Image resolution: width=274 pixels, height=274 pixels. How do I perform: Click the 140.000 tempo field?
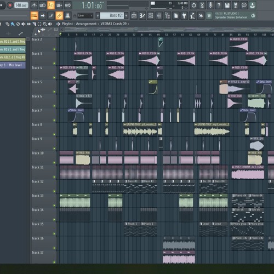(x=21, y=5)
